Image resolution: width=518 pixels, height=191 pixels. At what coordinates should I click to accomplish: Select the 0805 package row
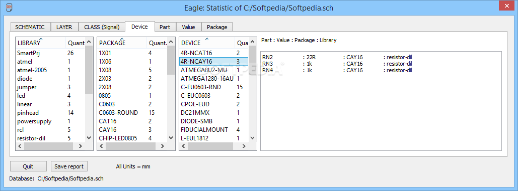pos(132,96)
